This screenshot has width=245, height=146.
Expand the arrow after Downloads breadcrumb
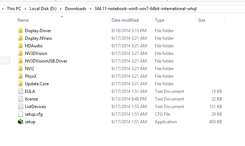pyautogui.click(x=90, y=8)
